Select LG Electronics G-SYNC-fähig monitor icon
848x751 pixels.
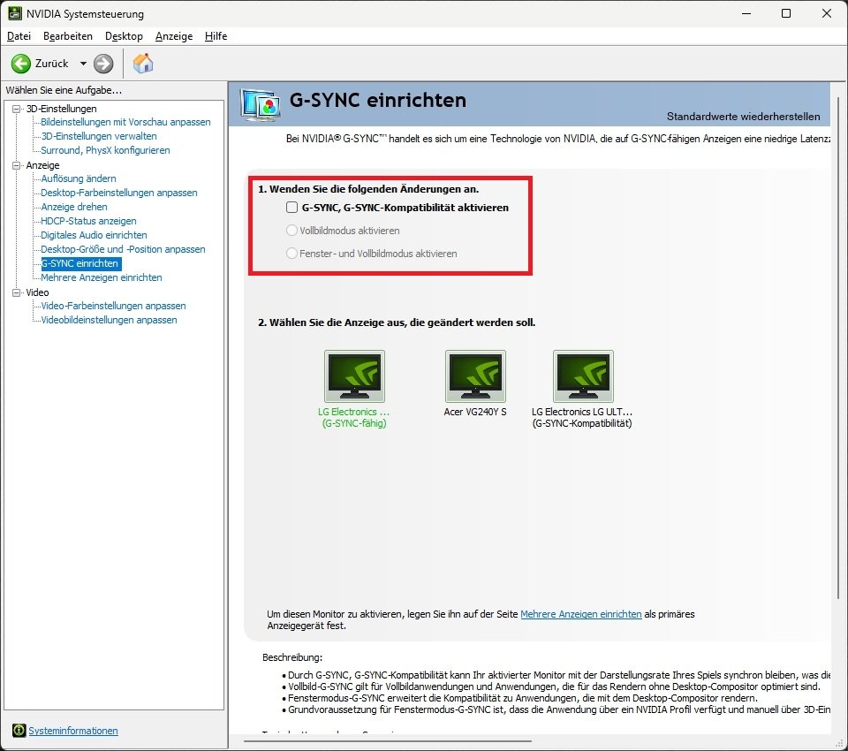pos(354,376)
